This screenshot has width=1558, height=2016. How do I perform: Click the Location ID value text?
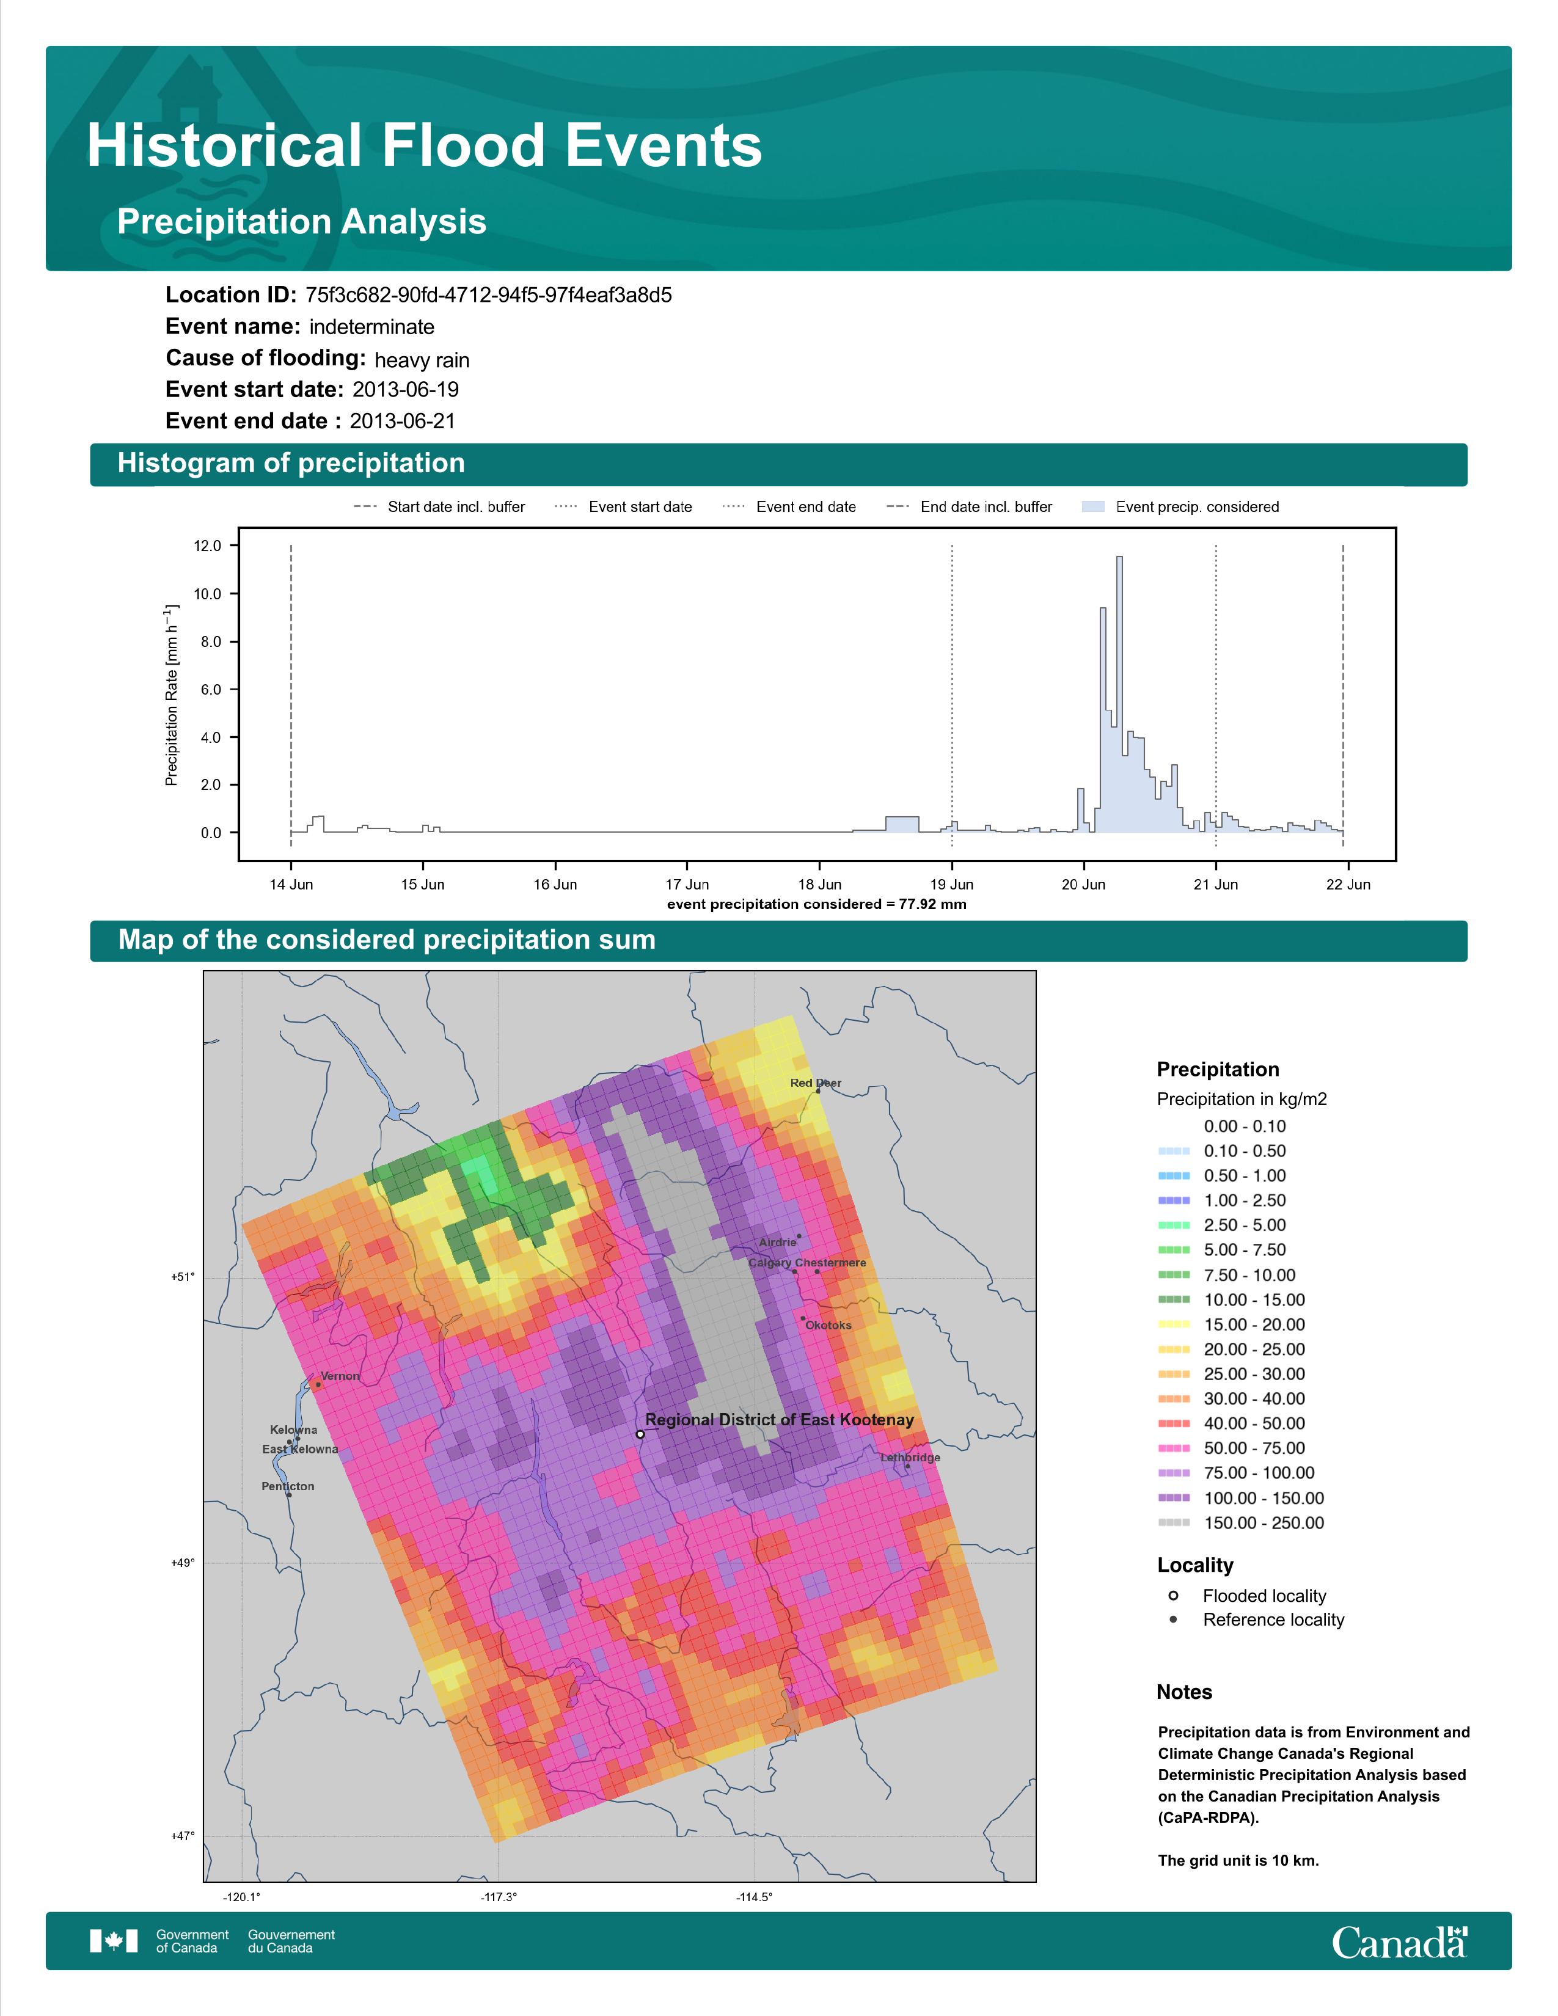488,296
